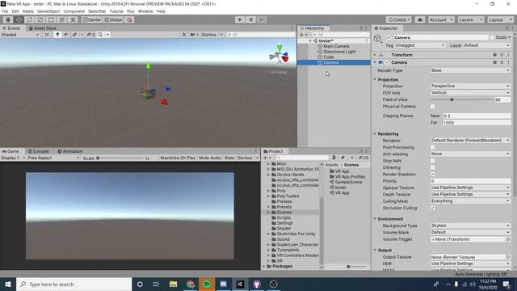Toggle the Center pivot button
The width and height of the screenshot is (517, 291).
tap(91, 19)
